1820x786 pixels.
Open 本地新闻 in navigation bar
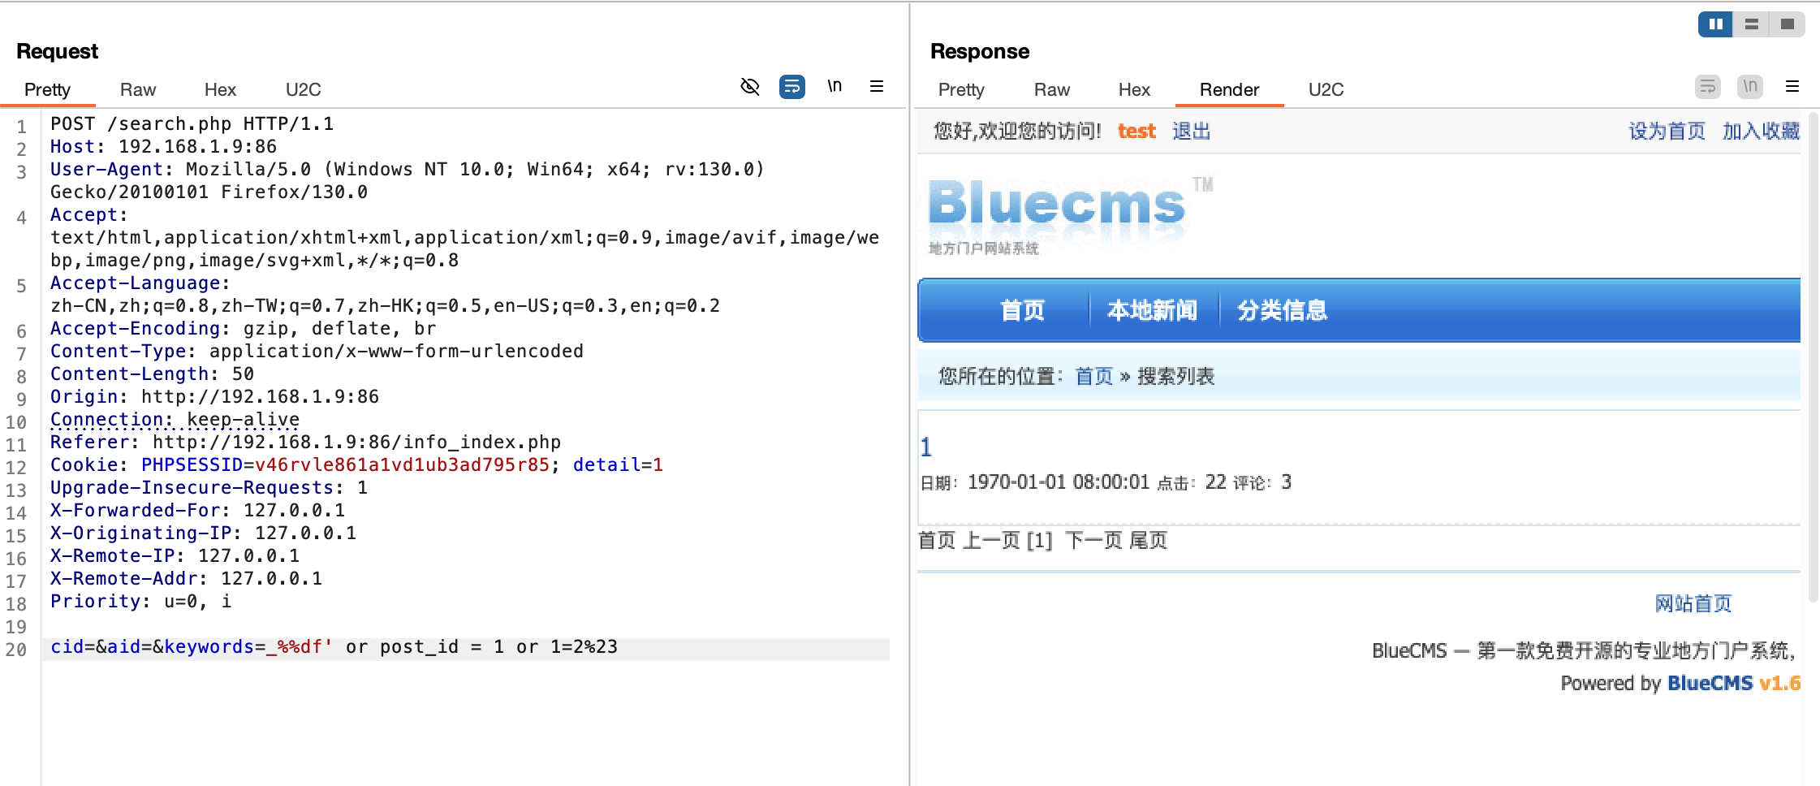[x=1153, y=310]
